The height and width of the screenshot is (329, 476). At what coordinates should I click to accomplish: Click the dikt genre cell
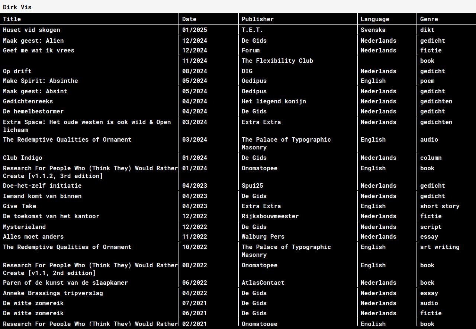[427, 30]
